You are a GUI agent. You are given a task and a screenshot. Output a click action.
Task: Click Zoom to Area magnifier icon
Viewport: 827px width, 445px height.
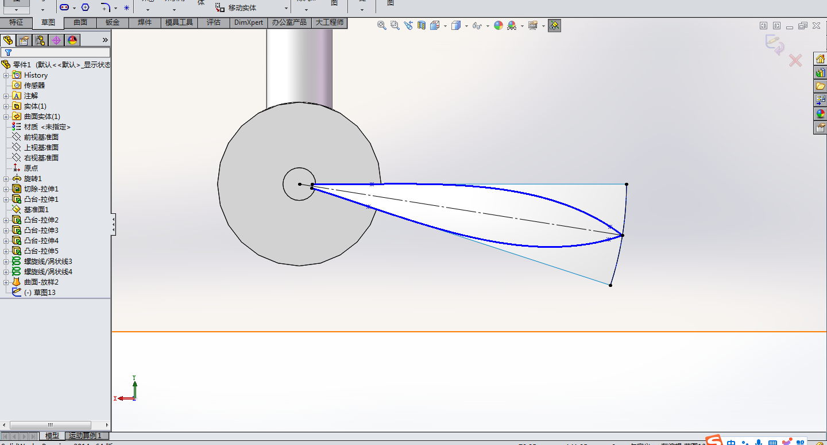point(395,25)
